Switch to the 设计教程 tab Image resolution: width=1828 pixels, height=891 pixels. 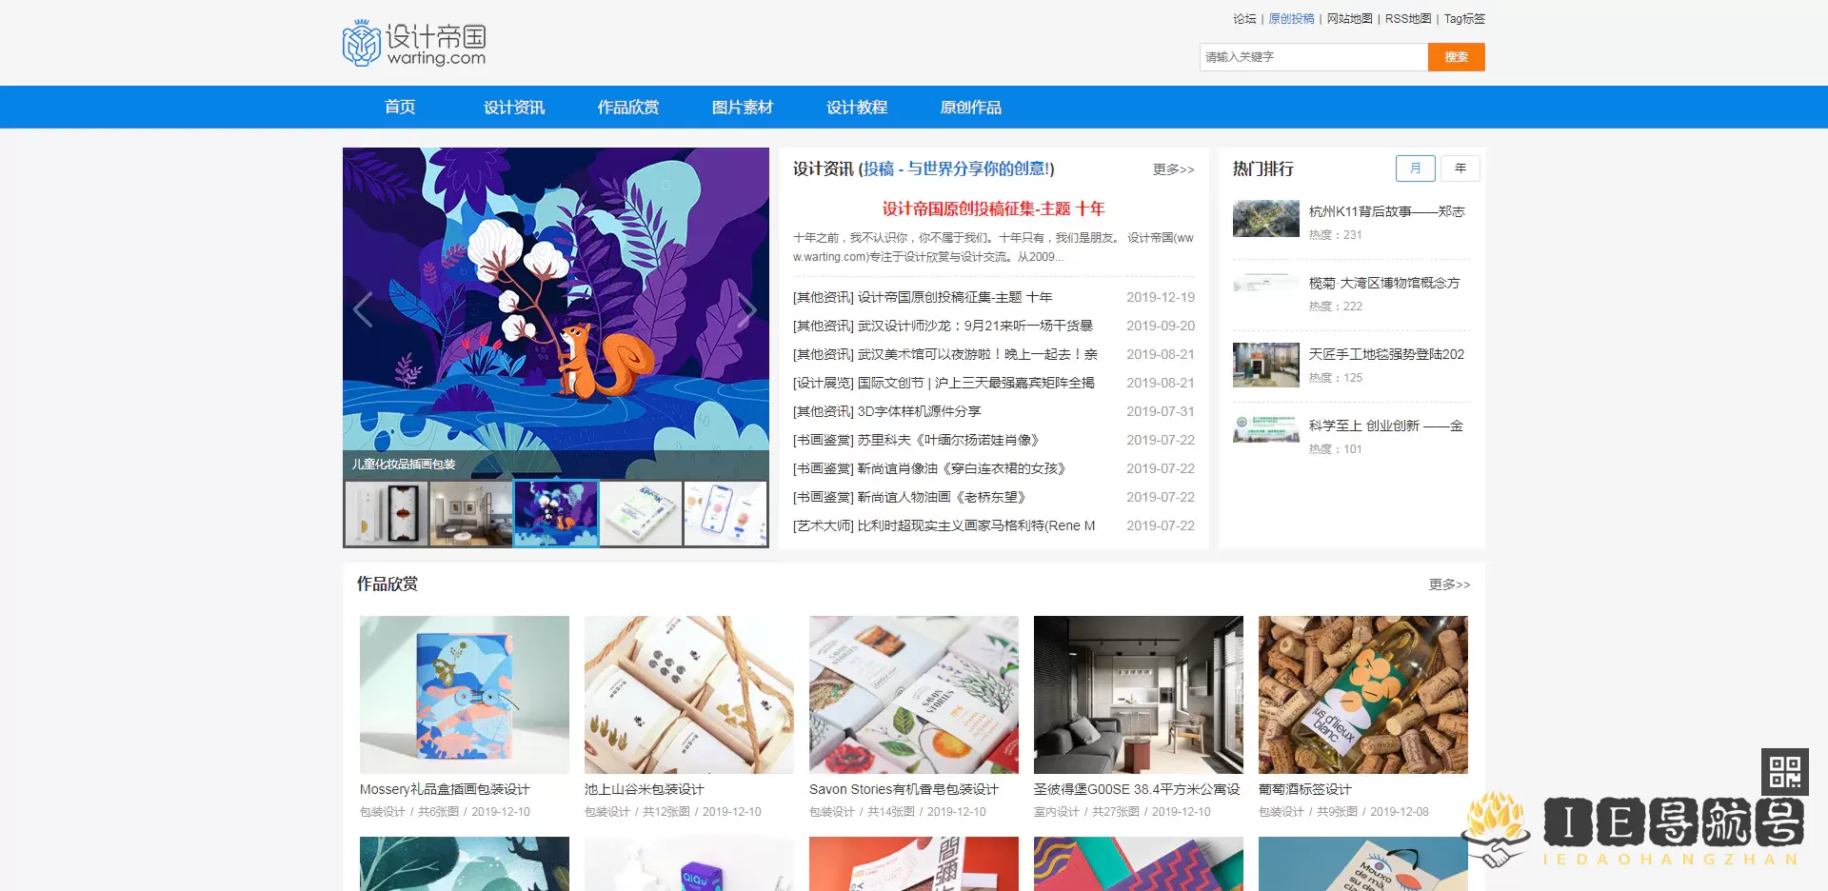coord(858,107)
